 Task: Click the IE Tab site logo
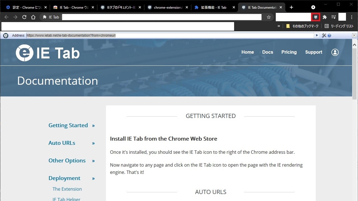48,53
